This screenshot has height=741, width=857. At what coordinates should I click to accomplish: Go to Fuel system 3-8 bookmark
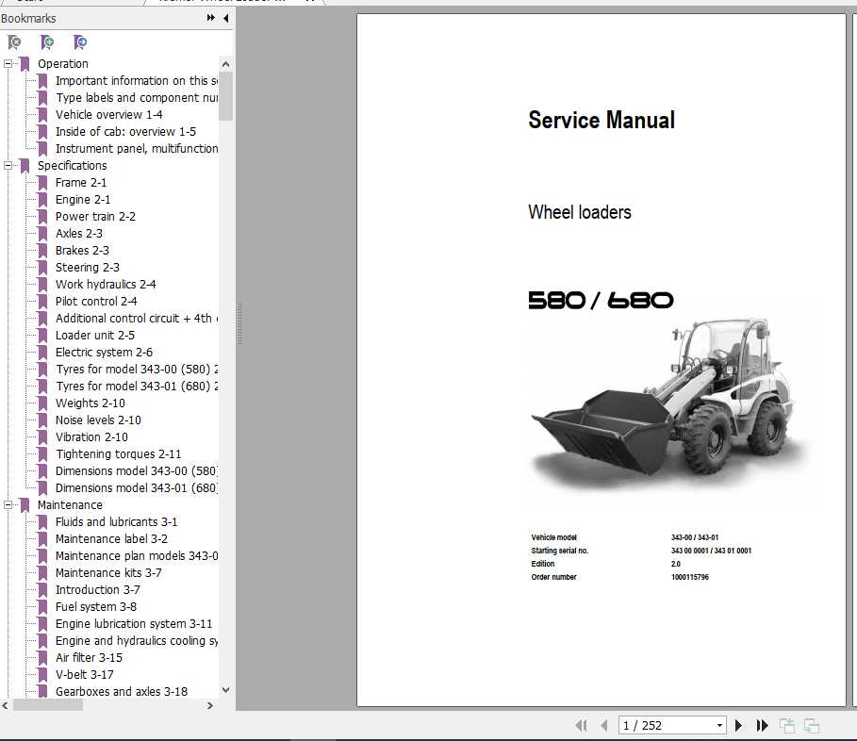tap(96, 606)
